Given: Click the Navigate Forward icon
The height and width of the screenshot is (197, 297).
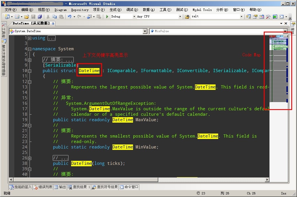Looking at the screenshot, I should pos(99,17).
